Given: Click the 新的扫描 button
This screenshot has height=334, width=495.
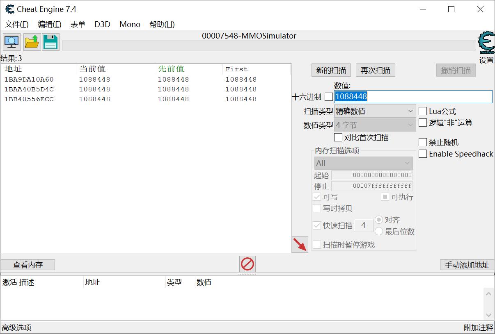Looking at the screenshot, I should (331, 70).
